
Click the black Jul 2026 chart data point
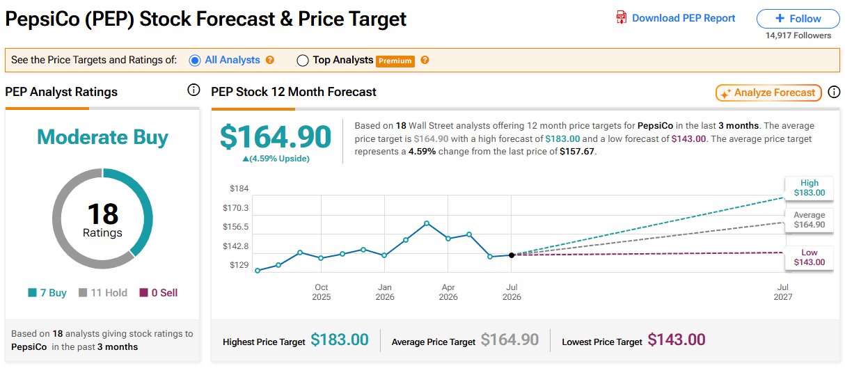coord(512,255)
